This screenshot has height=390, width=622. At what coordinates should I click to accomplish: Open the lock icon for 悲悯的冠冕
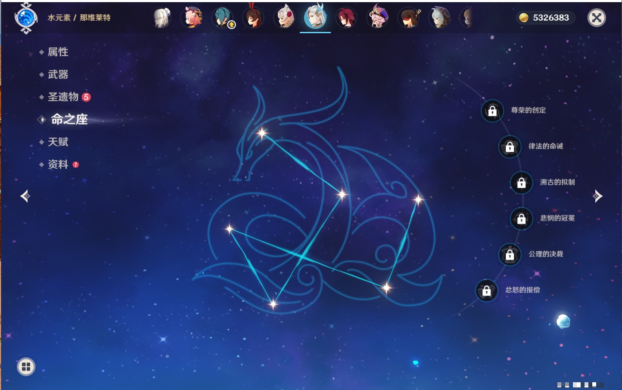(522, 218)
